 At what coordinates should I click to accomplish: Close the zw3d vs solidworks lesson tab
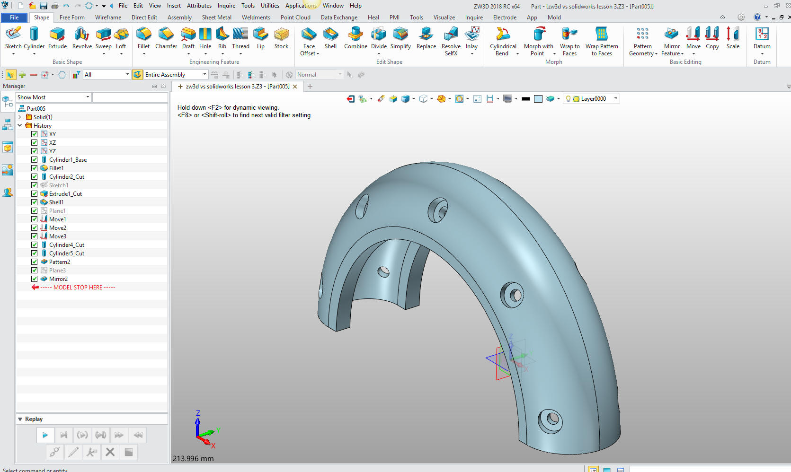coord(295,87)
